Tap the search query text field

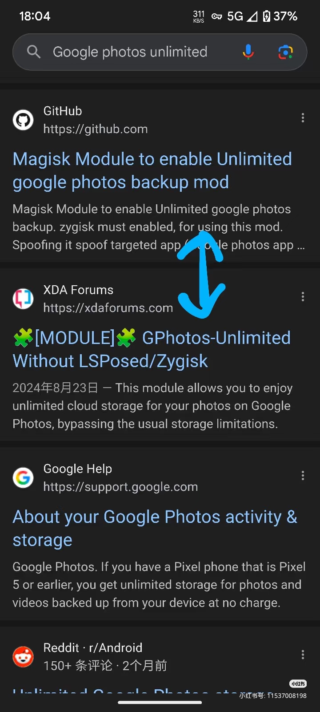130,52
